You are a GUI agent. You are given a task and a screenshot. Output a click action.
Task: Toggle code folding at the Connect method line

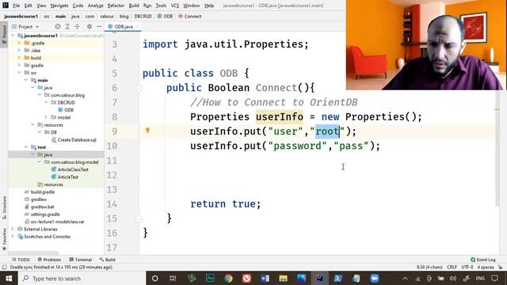tap(139, 88)
